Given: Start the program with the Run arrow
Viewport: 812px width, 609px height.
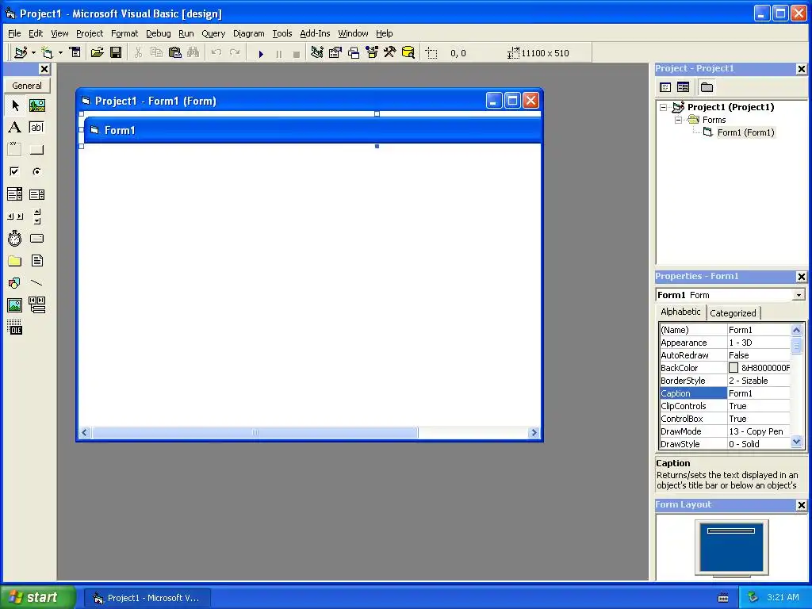Looking at the screenshot, I should (x=261, y=53).
